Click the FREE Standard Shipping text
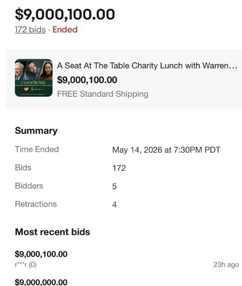242x286 pixels. (x=103, y=94)
